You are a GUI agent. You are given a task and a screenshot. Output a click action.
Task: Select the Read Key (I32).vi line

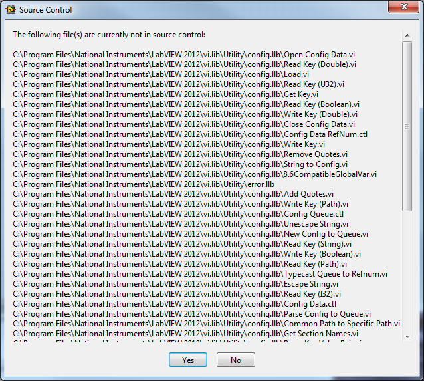[x=177, y=294]
